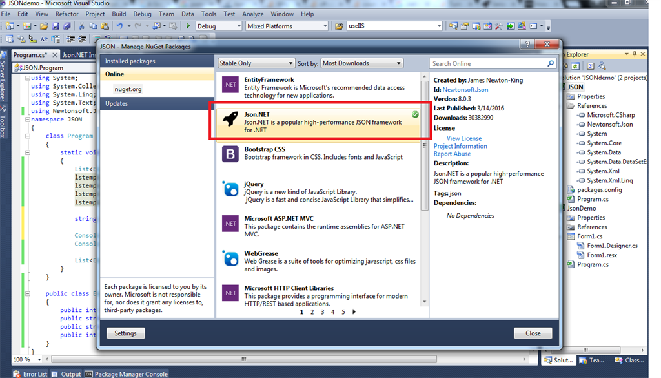Open Output tab at bottom
Viewport: 661px width, 378px height.
point(66,374)
